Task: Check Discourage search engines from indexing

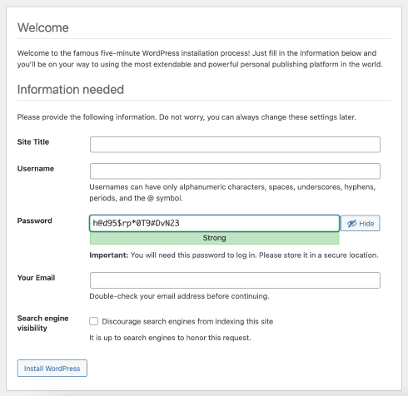Action: pos(94,321)
